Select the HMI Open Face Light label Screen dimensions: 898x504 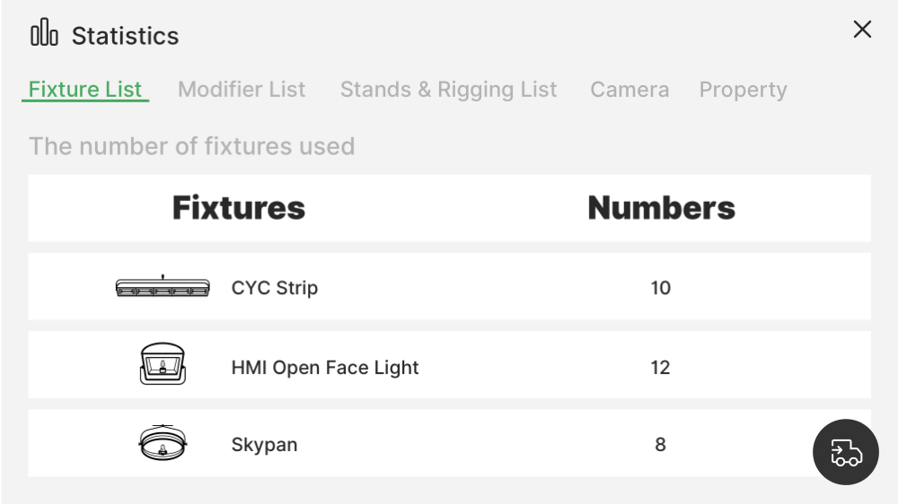point(325,368)
